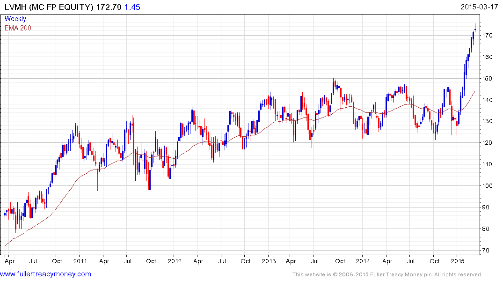Click the '170' price axis label
Screen dimensions: 503x281
pyautogui.click(x=487, y=36)
